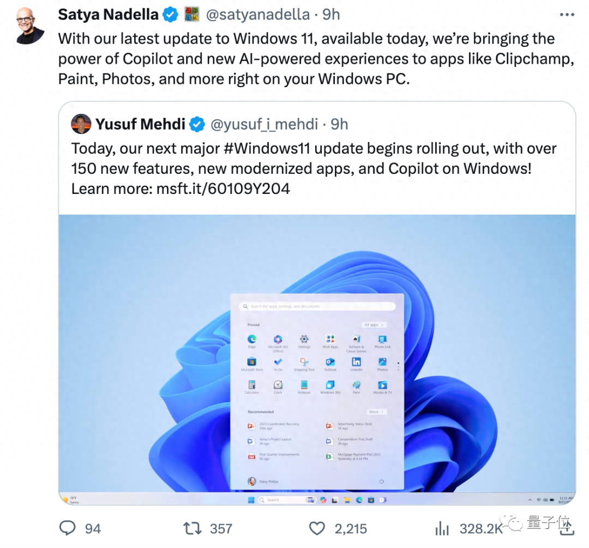The image size is (589, 548).
Task: Like the Satya Nadella tweet
Action: coord(317,528)
